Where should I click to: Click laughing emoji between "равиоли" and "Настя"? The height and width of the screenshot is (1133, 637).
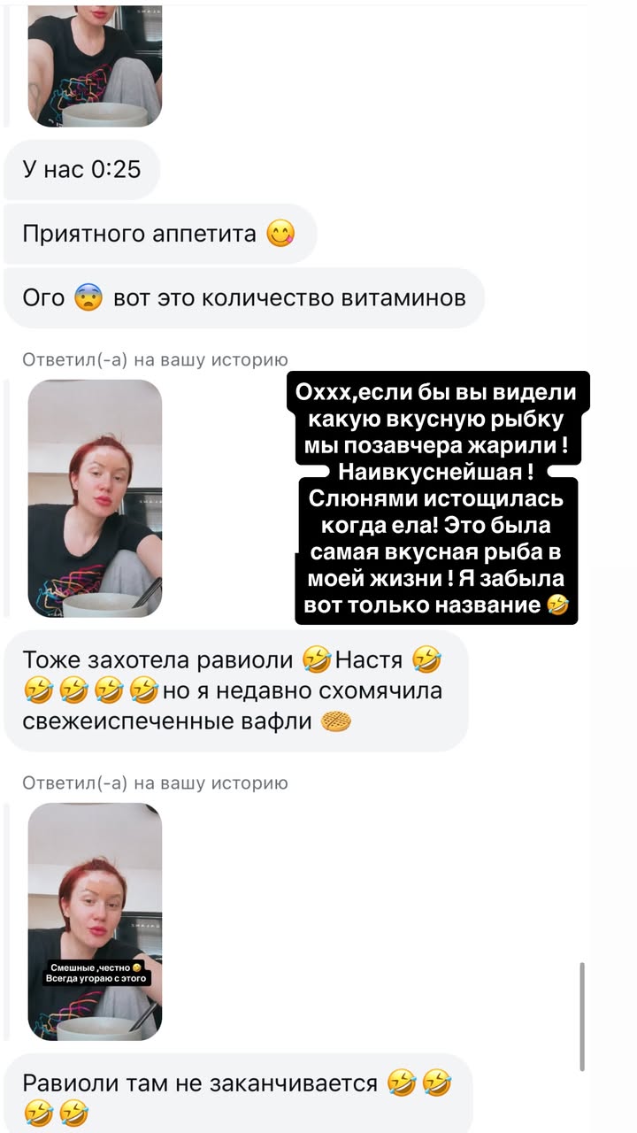[316, 659]
